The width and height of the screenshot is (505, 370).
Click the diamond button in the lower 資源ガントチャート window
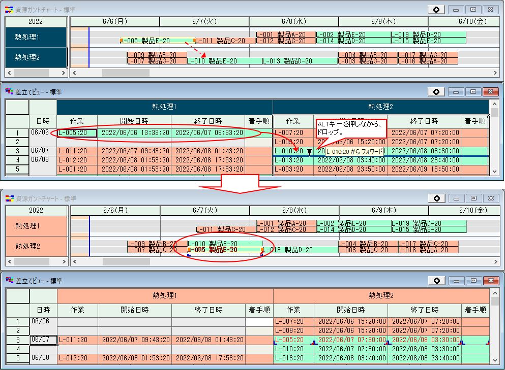(437, 198)
